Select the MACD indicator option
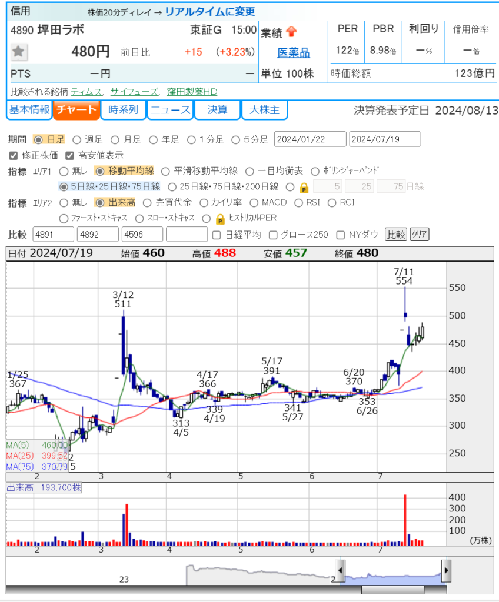The image size is (499, 602). [254, 203]
